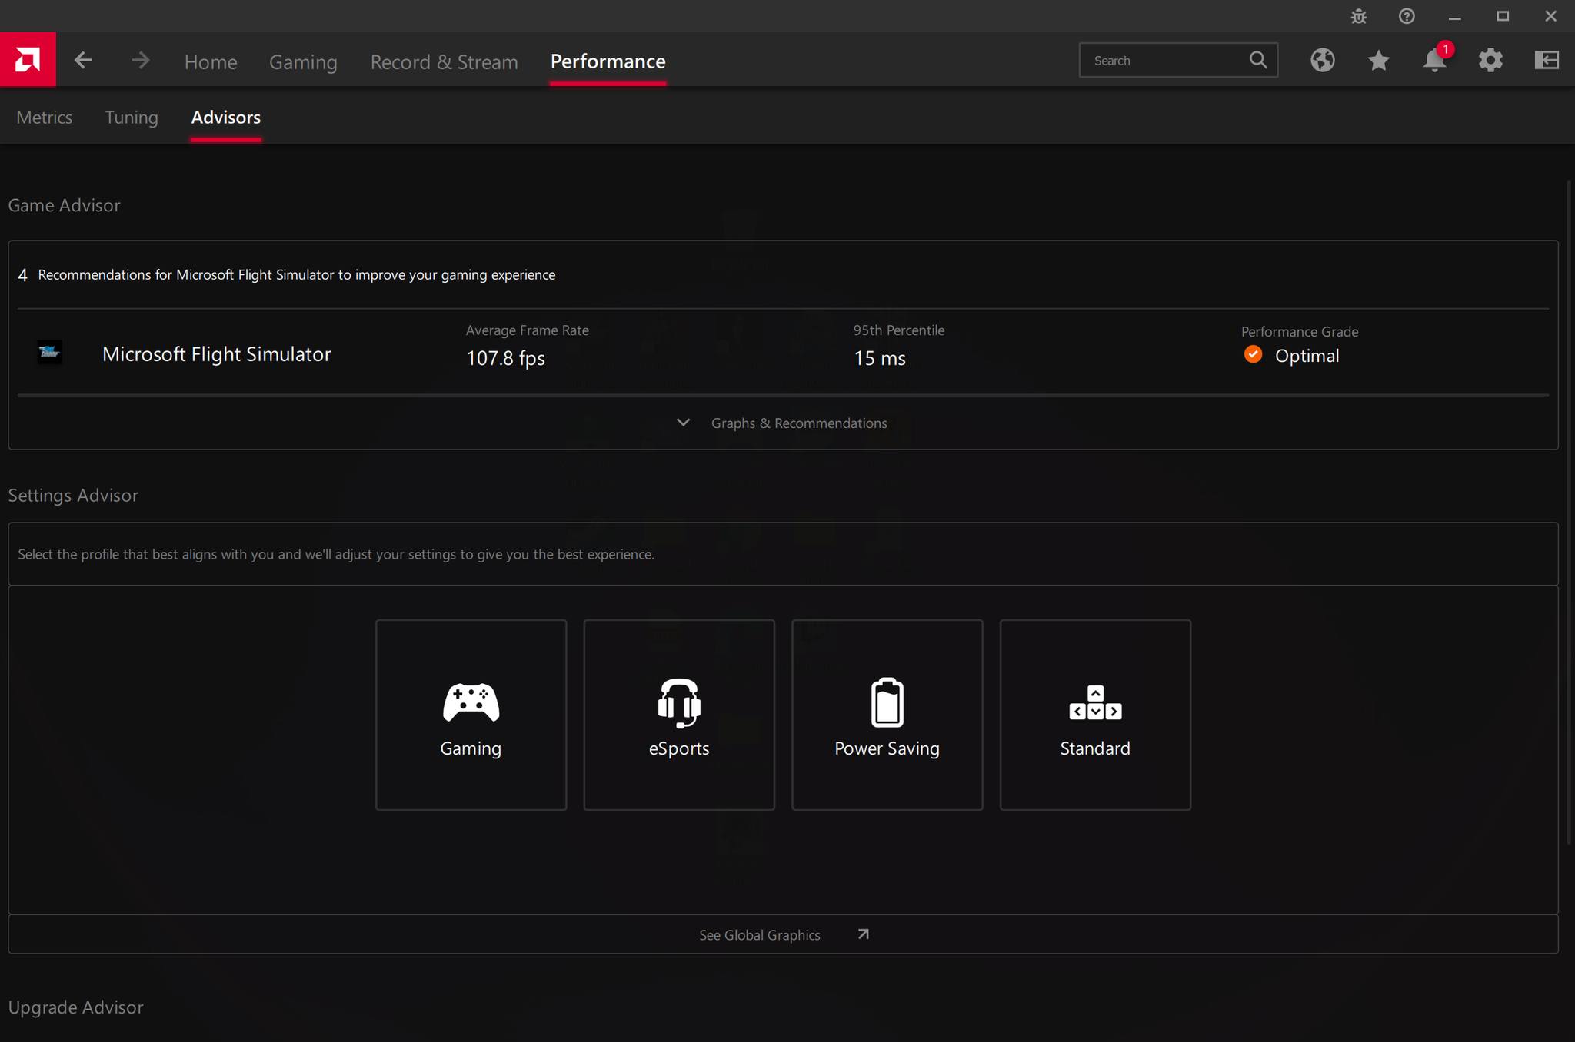Select the Gaming profile card
The height and width of the screenshot is (1042, 1575).
pos(471,715)
